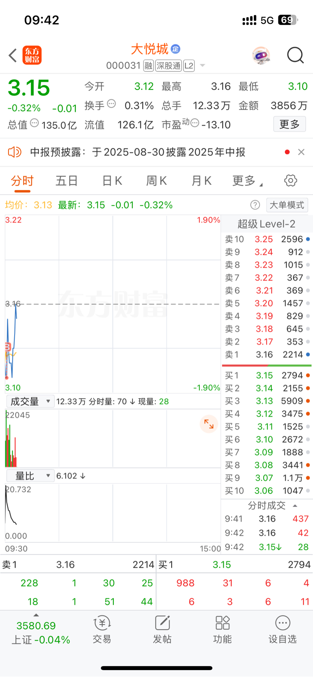Tap the 换手 info icon
This screenshot has width=313, height=677.
click(111, 104)
